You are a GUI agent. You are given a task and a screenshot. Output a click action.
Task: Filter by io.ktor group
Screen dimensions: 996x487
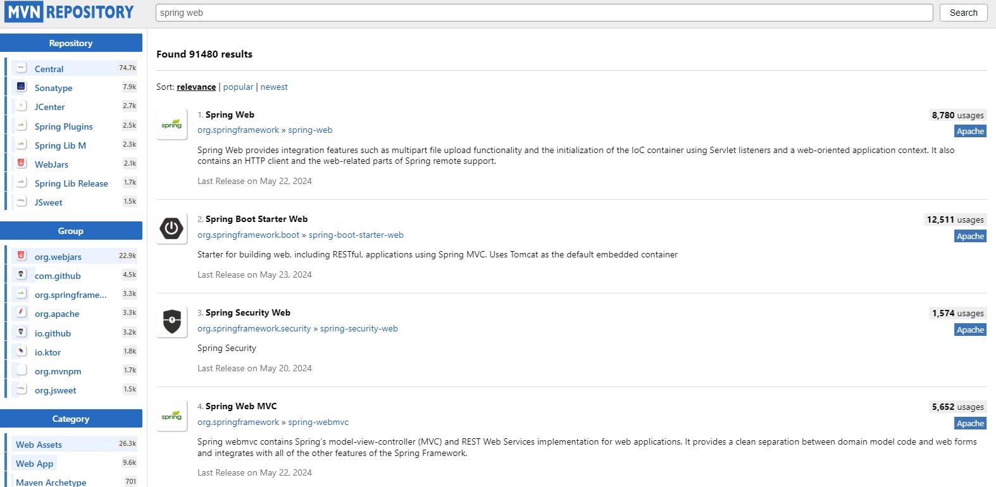[x=47, y=352]
